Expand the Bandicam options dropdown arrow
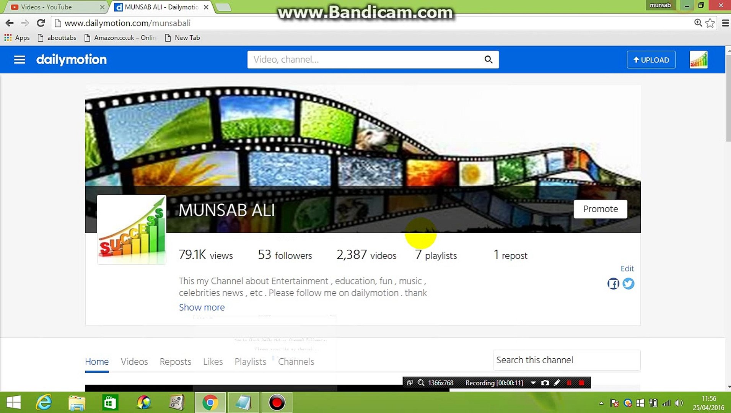Image resolution: width=731 pixels, height=413 pixels. pyautogui.click(x=533, y=382)
